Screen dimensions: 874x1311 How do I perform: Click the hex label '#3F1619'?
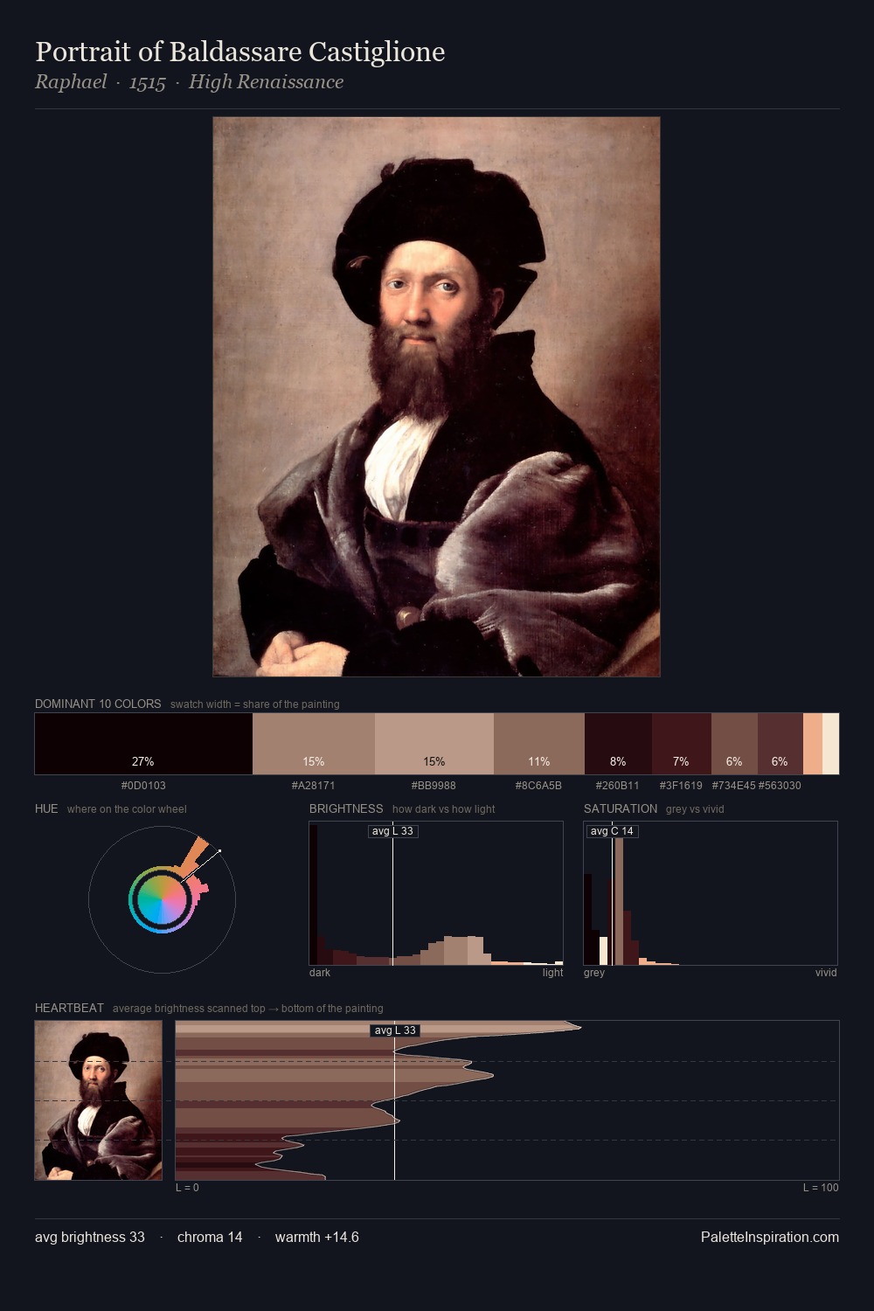click(681, 786)
